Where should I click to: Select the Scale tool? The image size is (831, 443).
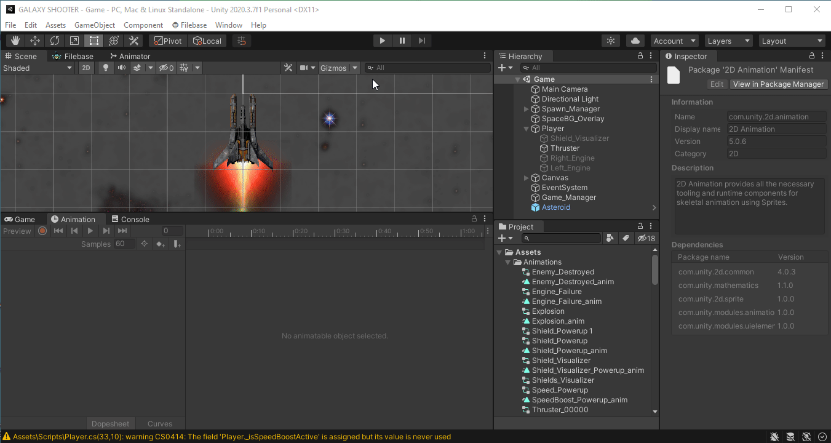(x=74, y=41)
